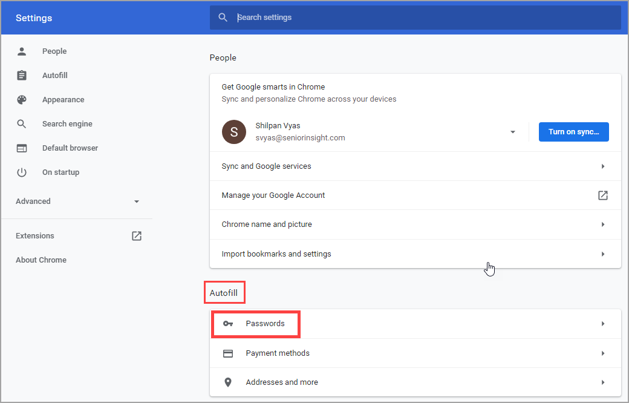Click the Sync and Google services text
The width and height of the screenshot is (629, 403).
point(266,166)
